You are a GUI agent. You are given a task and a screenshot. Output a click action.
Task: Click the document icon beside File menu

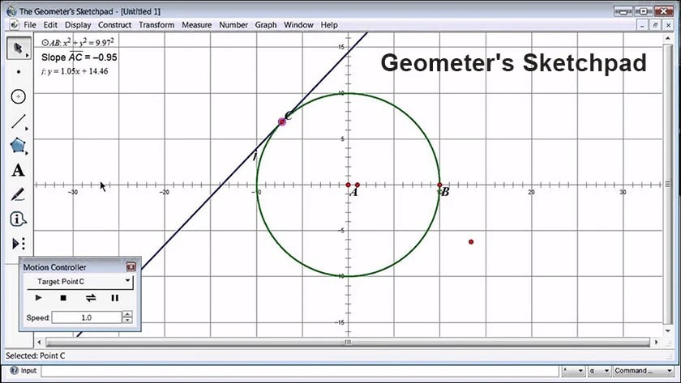15,25
